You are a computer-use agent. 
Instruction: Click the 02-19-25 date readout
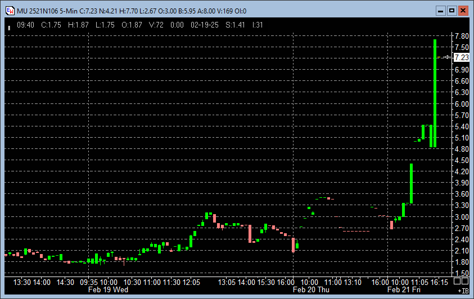(x=204, y=25)
